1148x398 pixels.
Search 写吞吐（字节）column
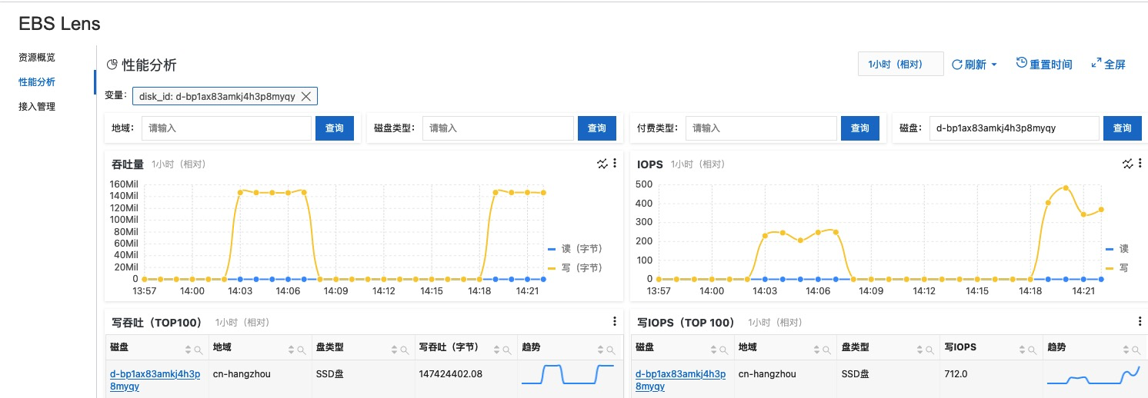pyautogui.click(x=507, y=350)
